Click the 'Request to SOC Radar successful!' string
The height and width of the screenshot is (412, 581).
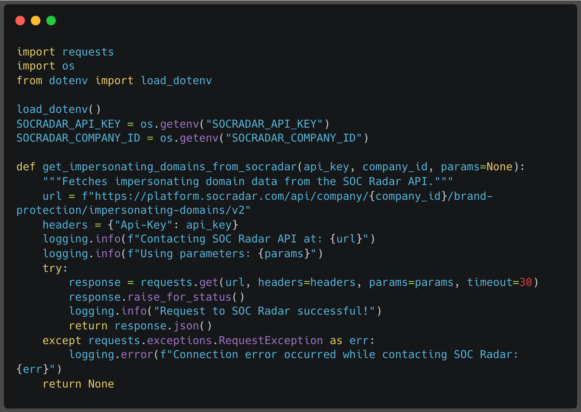tap(265, 311)
